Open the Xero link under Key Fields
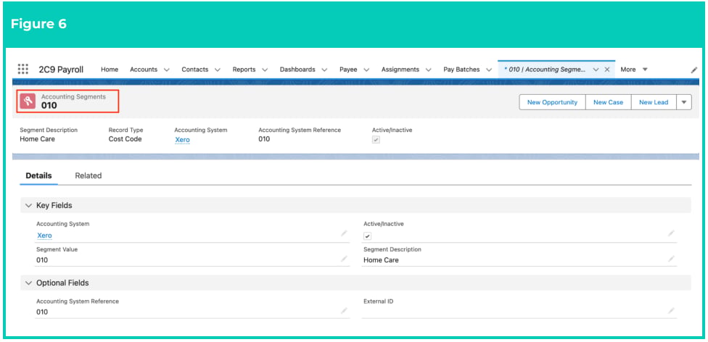This screenshot has height=342, width=708. click(44, 235)
